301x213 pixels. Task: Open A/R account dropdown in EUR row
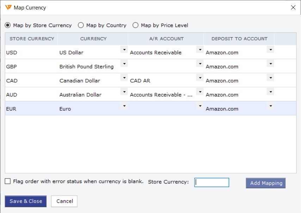[x=200, y=106]
